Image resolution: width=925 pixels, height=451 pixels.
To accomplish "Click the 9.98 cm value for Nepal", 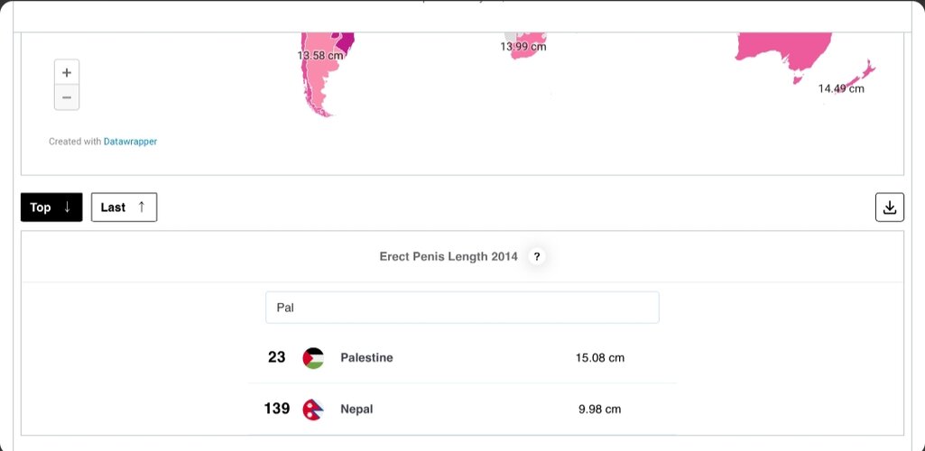I will coord(600,410).
